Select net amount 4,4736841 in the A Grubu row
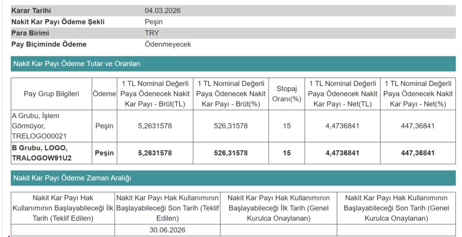The height and width of the screenshot is (237, 462). tap(342, 126)
